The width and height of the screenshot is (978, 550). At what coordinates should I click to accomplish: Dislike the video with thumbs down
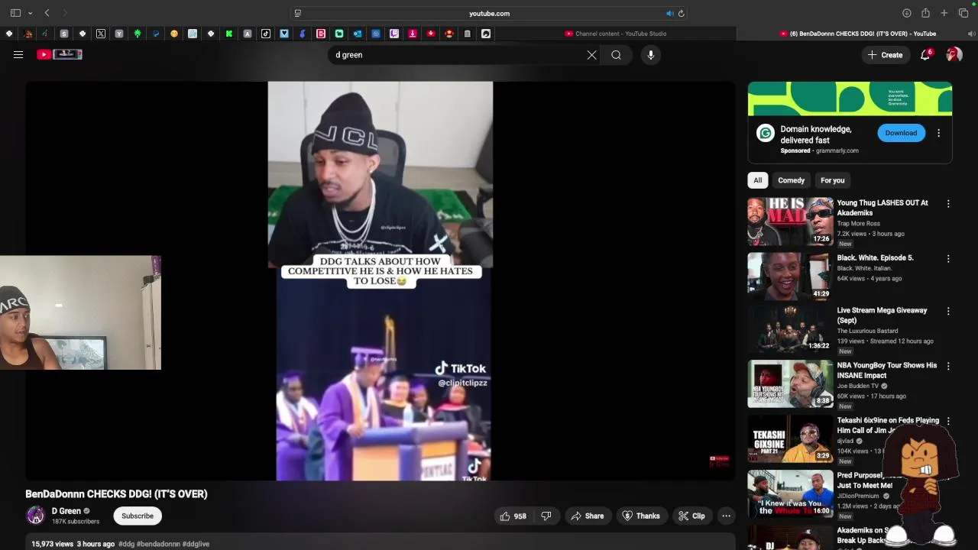(x=546, y=516)
